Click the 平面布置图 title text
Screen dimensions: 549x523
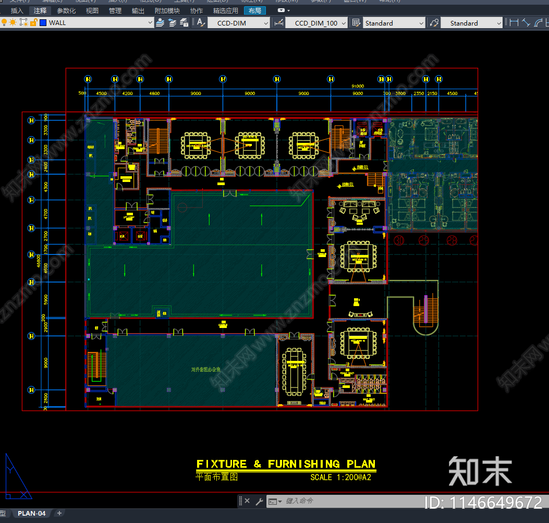click(217, 477)
